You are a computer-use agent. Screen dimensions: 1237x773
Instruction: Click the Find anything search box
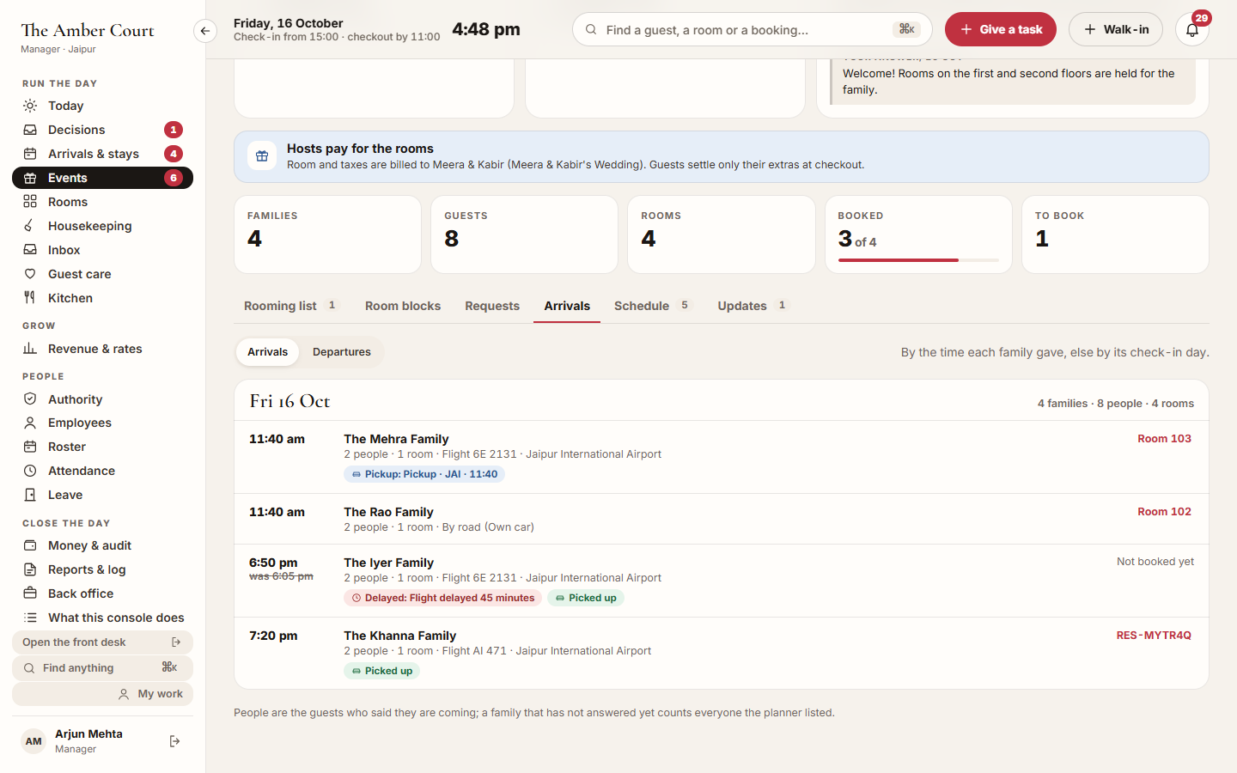(x=102, y=668)
